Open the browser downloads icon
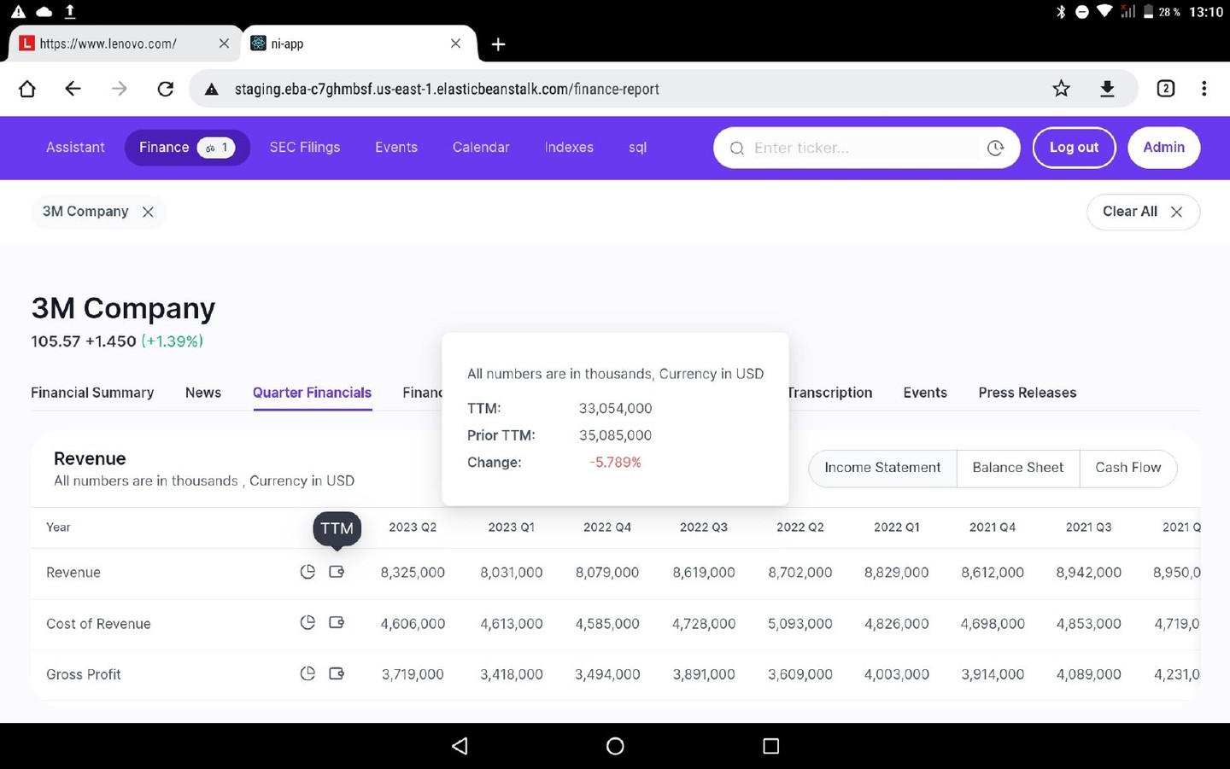1230x769 pixels. [1107, 89]
